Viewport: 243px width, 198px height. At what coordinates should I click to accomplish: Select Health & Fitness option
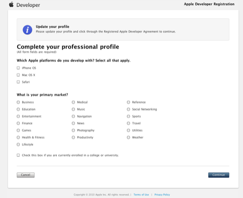pos(18,137)
